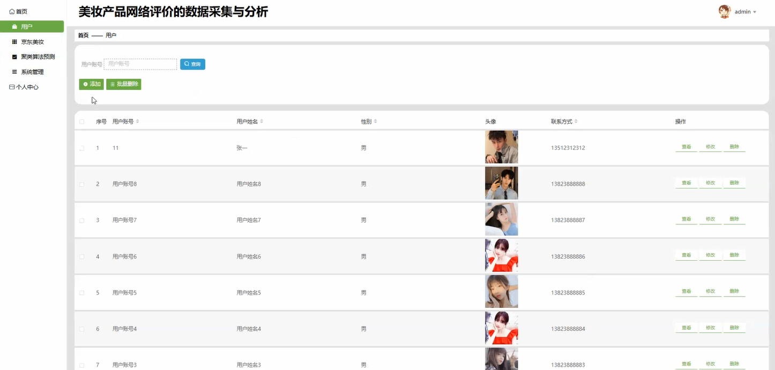775x370 pixels.
Task: Click phone number 13512312312
Action: click(x=568, y=148)
